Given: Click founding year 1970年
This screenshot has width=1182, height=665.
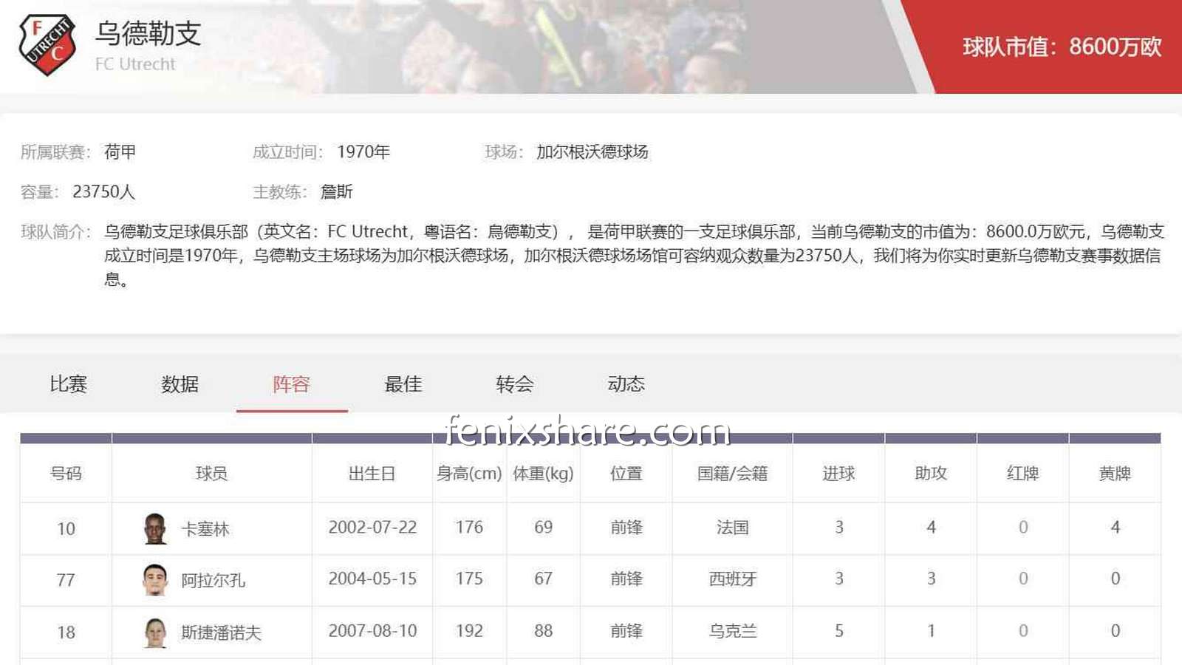Looking at the screenshot, I should pos(363,151).
